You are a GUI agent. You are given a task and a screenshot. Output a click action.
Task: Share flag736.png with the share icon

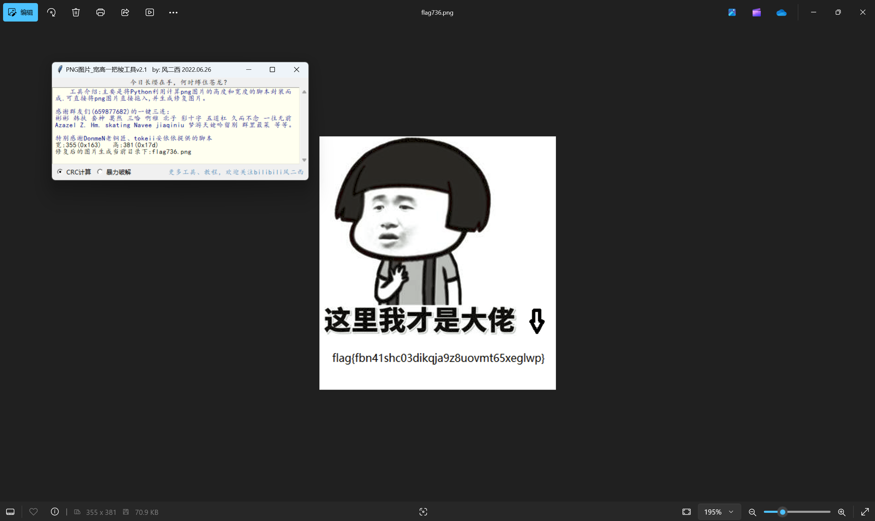[x=125, y=12]
